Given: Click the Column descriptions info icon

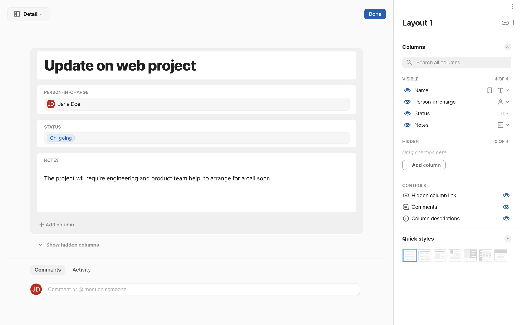Looking at the screenshot, I should click(406, 219).
